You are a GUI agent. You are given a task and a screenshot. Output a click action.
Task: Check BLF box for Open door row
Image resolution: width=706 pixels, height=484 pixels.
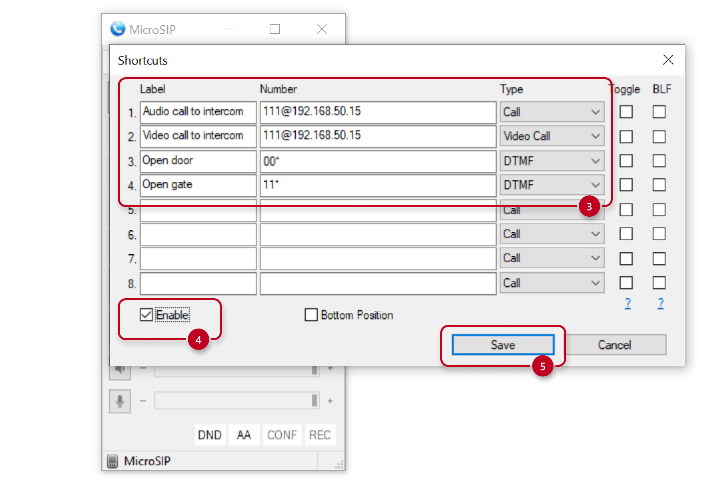(x=659, y=161)
